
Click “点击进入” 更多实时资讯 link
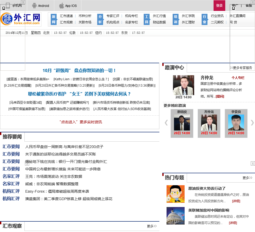81,122
